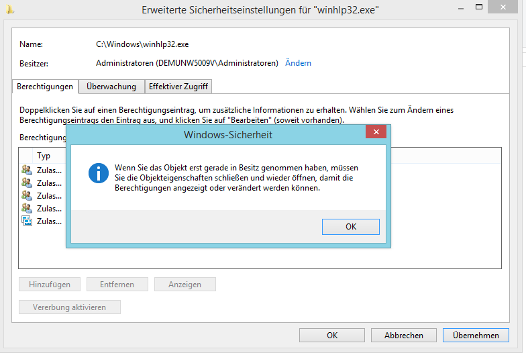Open the Effektiver Zugriff tab
Image resolution: width=526 pixels, height=353 pixels.
(x=178, y=87)
